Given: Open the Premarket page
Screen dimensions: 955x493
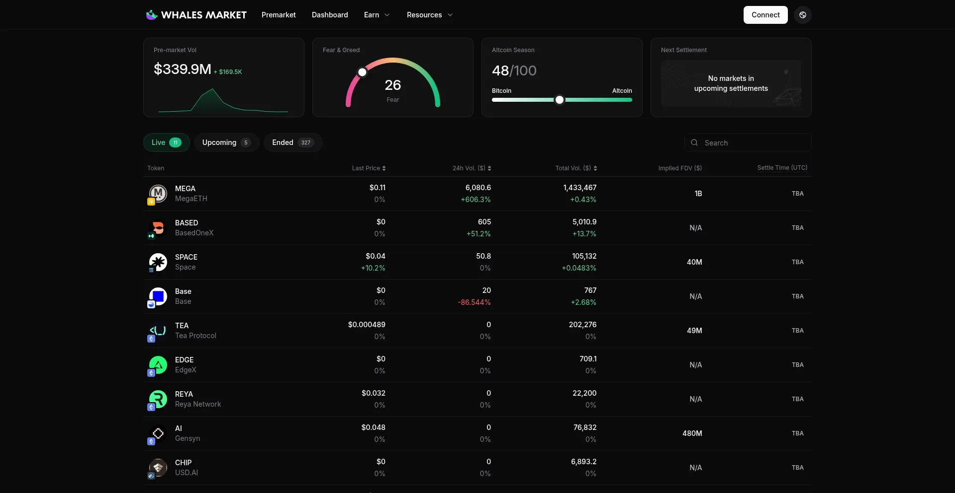Looking at the screenshot, I should pos(279,15).
